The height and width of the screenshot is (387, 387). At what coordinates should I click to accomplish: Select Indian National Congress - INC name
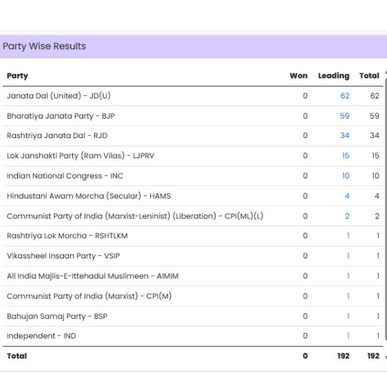[x=65, y=176]
